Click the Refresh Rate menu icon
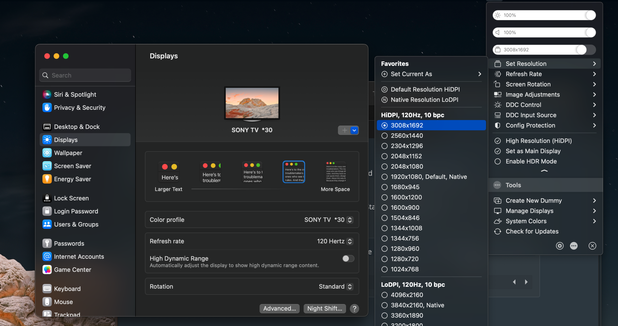 (x=497, y=74)
